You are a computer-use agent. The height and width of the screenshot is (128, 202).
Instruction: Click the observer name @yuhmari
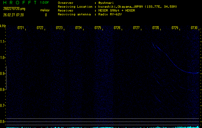(x=106, y=3)
